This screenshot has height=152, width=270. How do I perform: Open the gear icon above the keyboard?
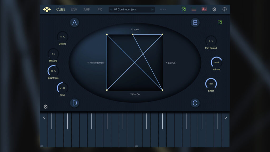pyautogui.click(x=45, y=107)
